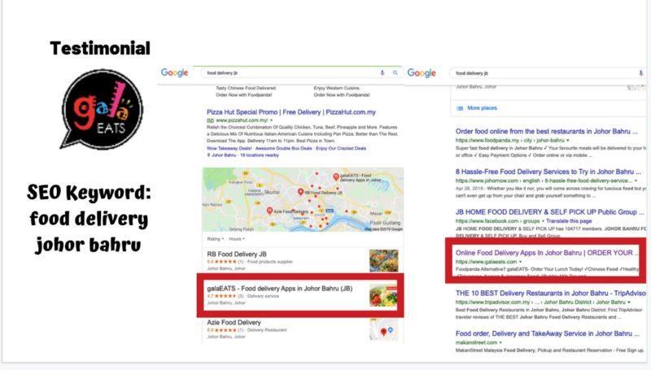This screenshot has width=651, height=370.
Task: Click 19 locations nearby link
Action: click(260, 155)
